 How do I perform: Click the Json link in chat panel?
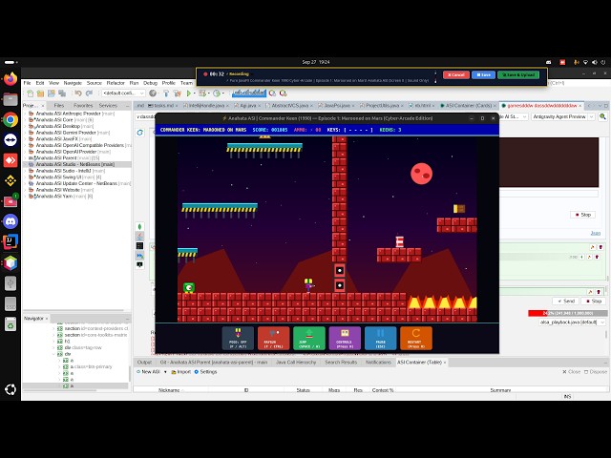596,233
